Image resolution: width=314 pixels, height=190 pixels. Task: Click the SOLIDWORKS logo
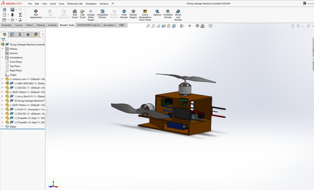[x=12, y=3]
